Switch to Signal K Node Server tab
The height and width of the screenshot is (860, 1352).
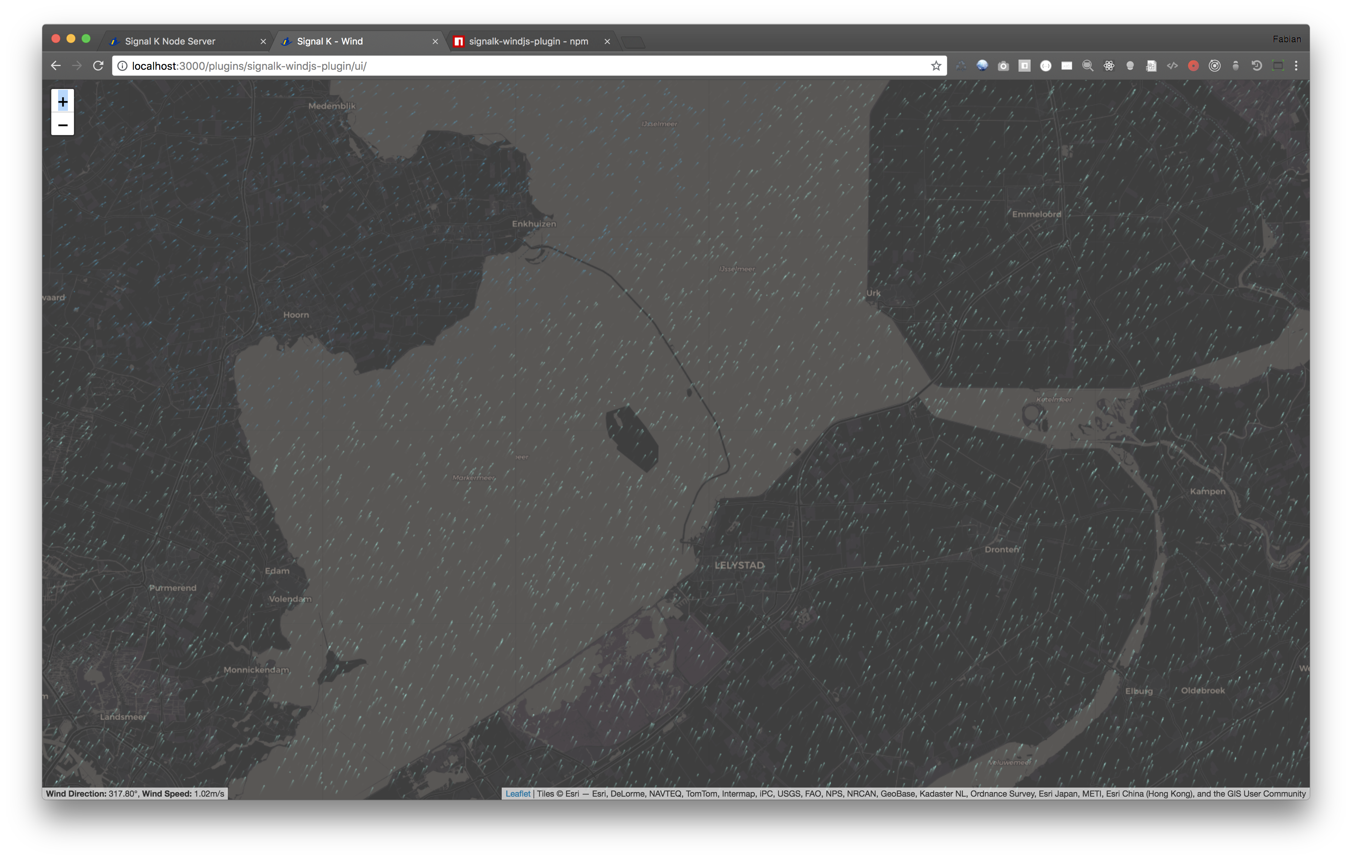point(170,41)
